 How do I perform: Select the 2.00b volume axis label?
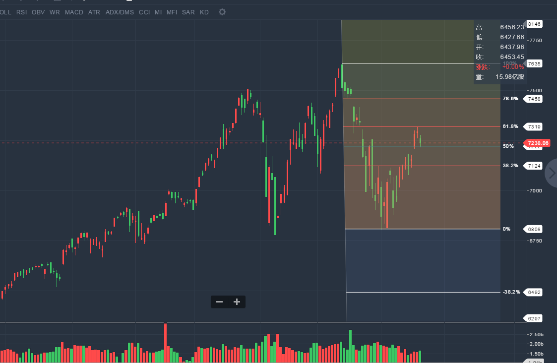536,344
